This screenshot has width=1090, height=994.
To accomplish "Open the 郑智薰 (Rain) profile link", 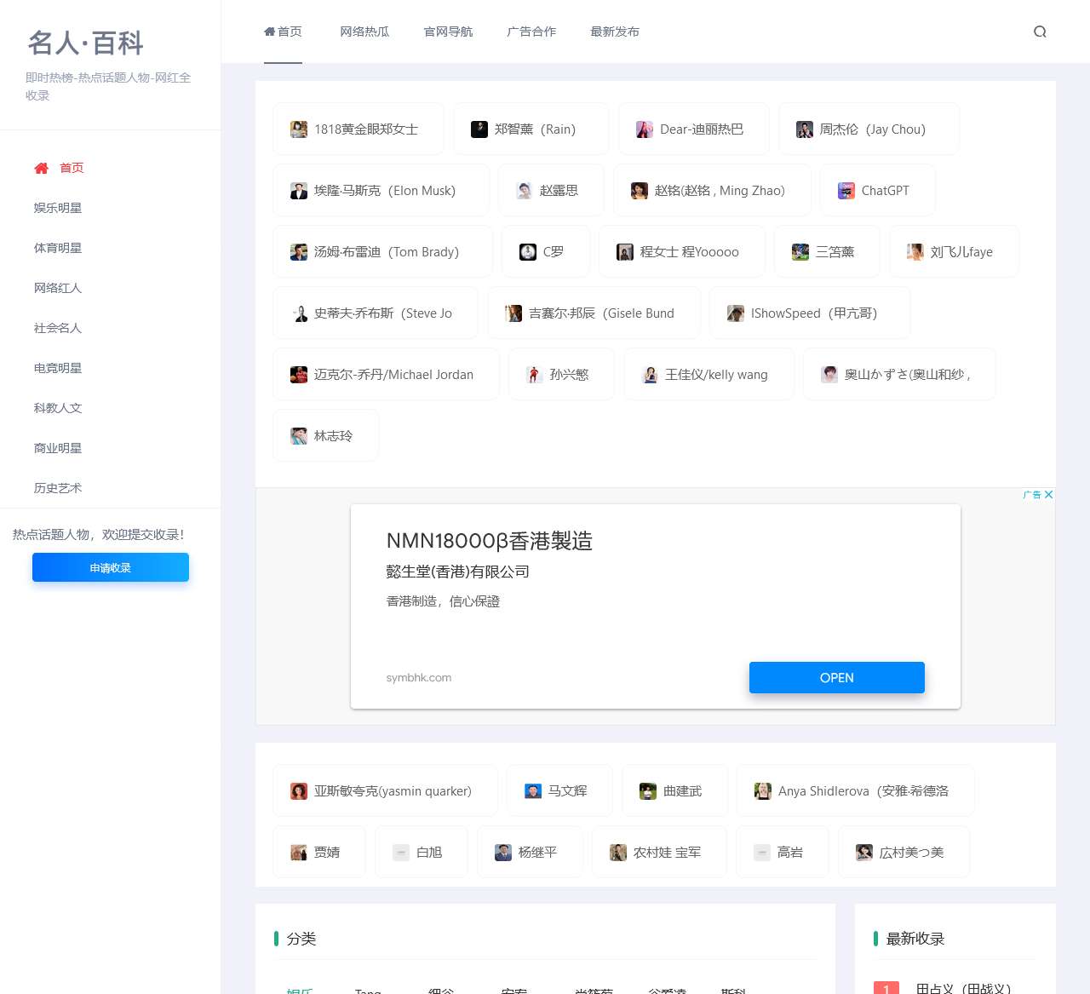I will 531,129.
